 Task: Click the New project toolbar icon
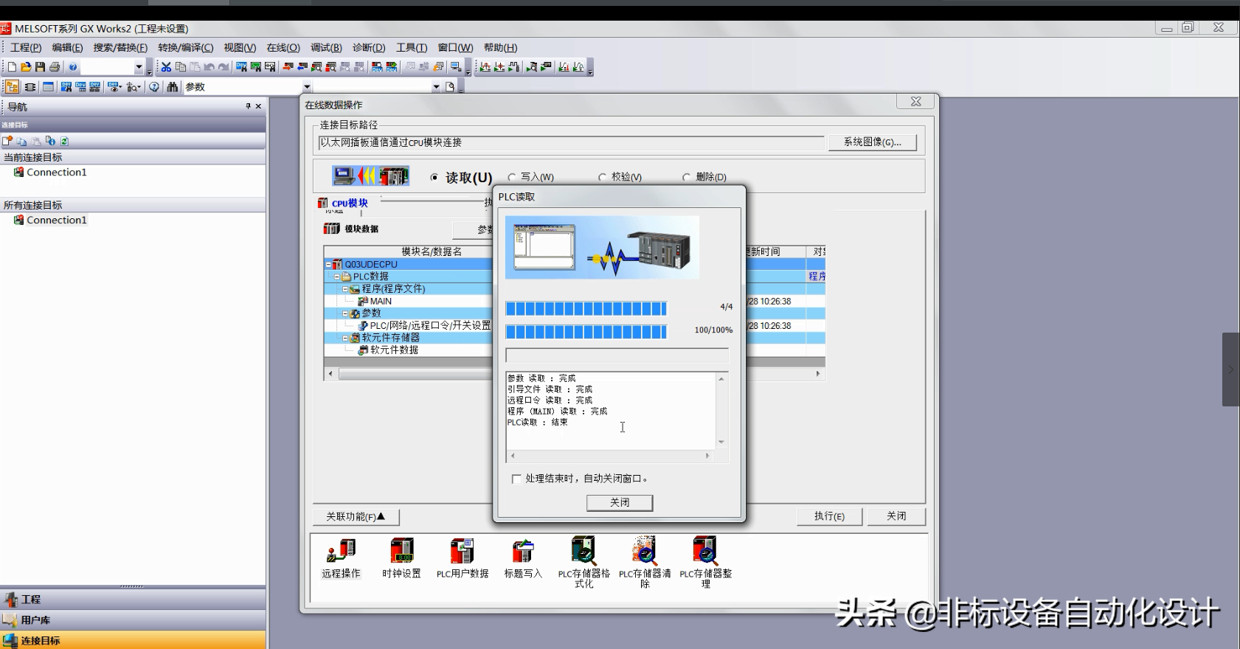coord(12,67)
